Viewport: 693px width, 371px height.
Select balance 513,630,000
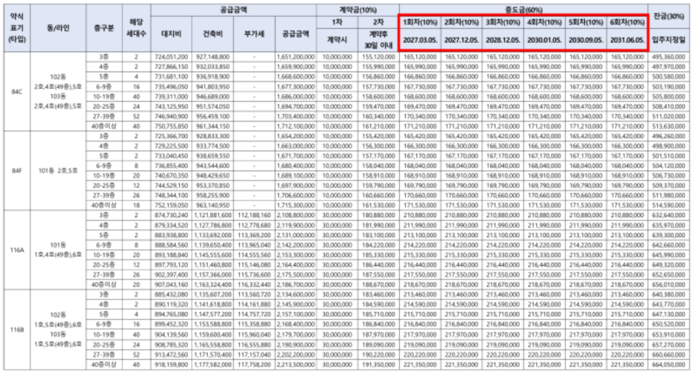669,126
